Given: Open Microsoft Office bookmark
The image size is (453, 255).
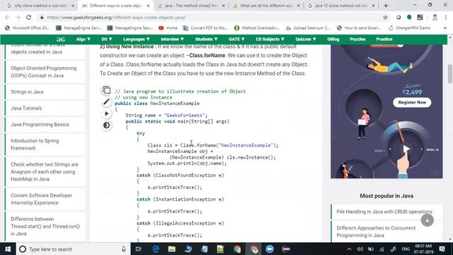Looking at the screenshot, I should 27,28.
